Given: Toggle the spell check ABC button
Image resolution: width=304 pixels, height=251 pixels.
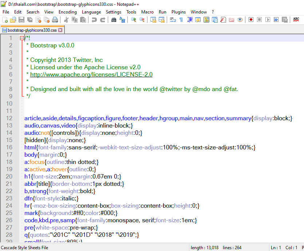Looking at the screenshot, I should point(296,20).
